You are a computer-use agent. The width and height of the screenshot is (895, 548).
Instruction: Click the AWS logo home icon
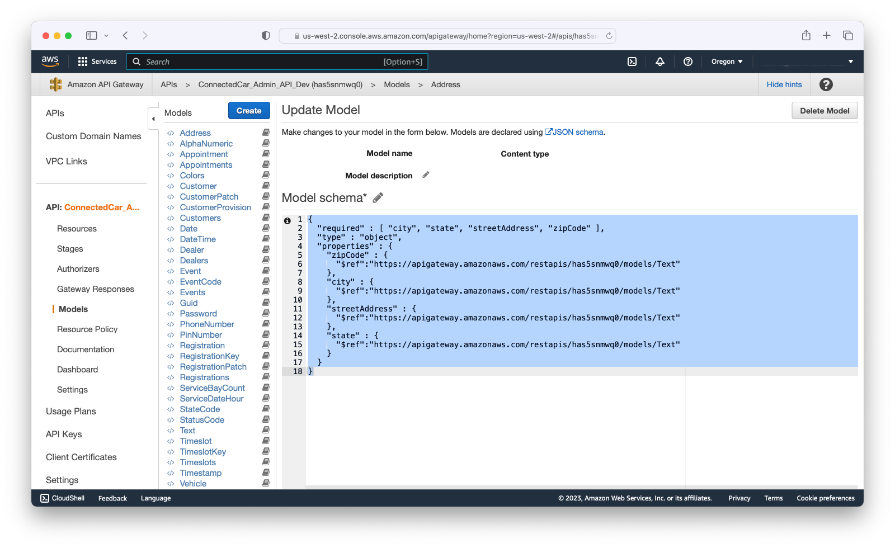[50, 62]
